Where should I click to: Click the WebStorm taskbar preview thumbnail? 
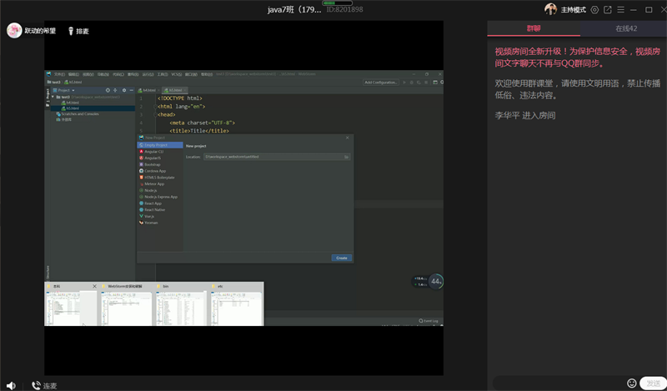click(x=125, y=306)
